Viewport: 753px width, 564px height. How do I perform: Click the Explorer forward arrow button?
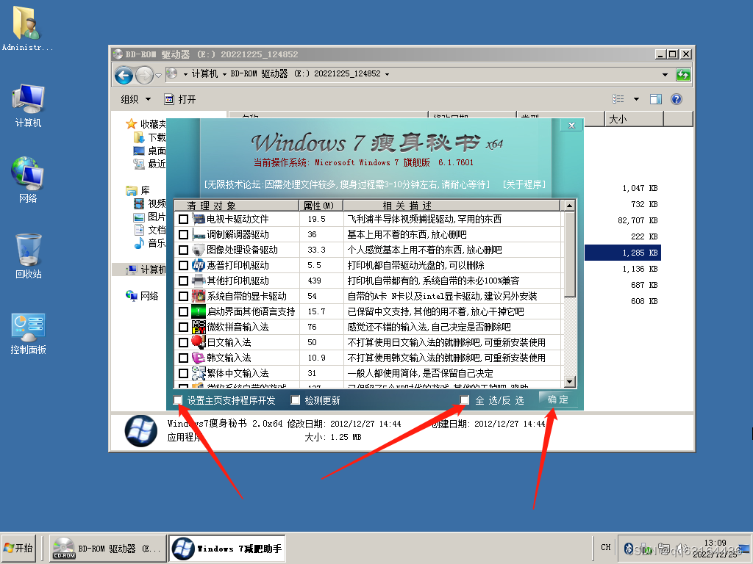click(144, 75)
